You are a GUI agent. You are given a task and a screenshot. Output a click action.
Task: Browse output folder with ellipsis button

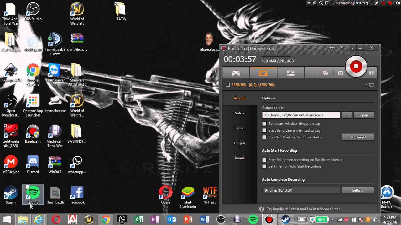(x=347, y=115)
